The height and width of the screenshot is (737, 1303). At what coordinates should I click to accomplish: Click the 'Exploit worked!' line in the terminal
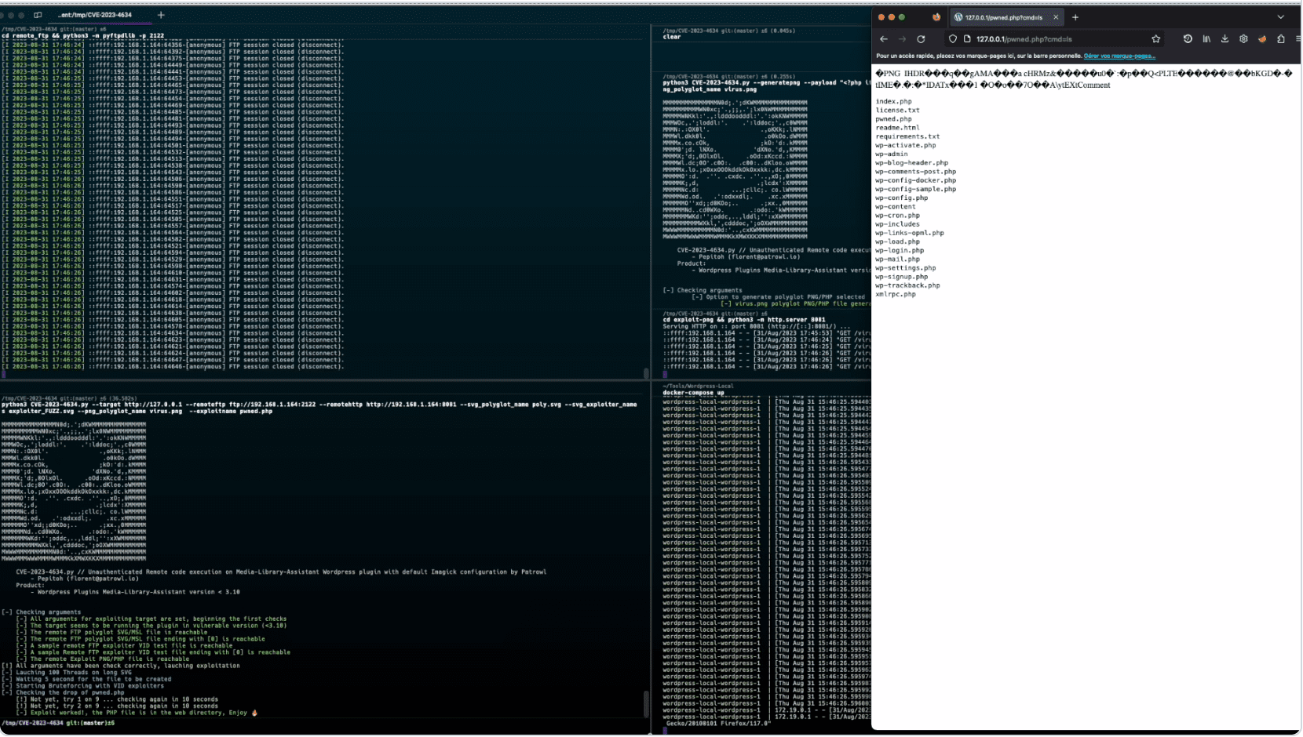(137, 713)
